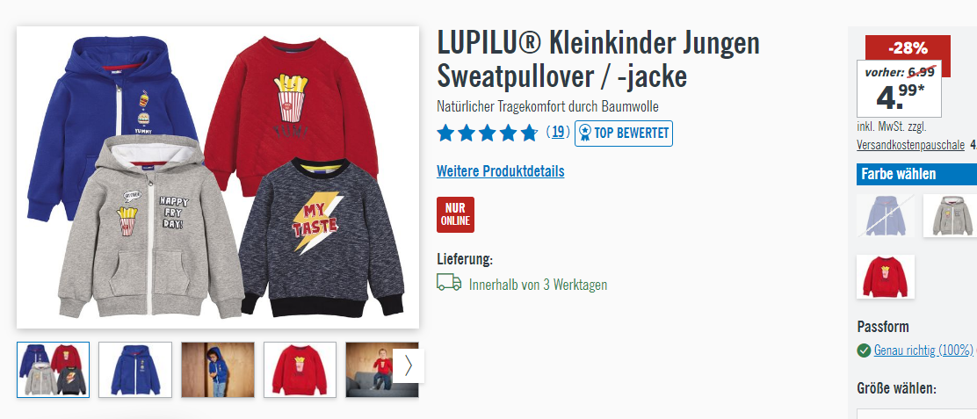Select the red fries sweater thumbnail

(300, 369)
